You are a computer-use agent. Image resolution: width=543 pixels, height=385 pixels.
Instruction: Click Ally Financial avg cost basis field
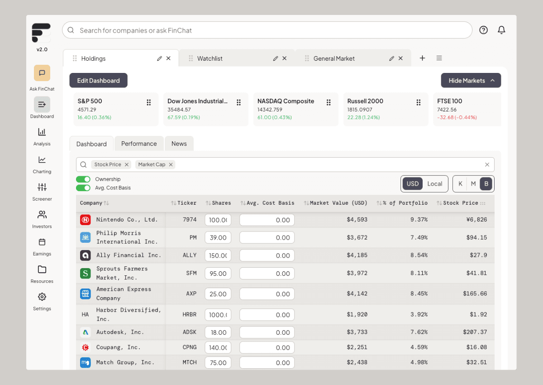click(x=267, y=255)
